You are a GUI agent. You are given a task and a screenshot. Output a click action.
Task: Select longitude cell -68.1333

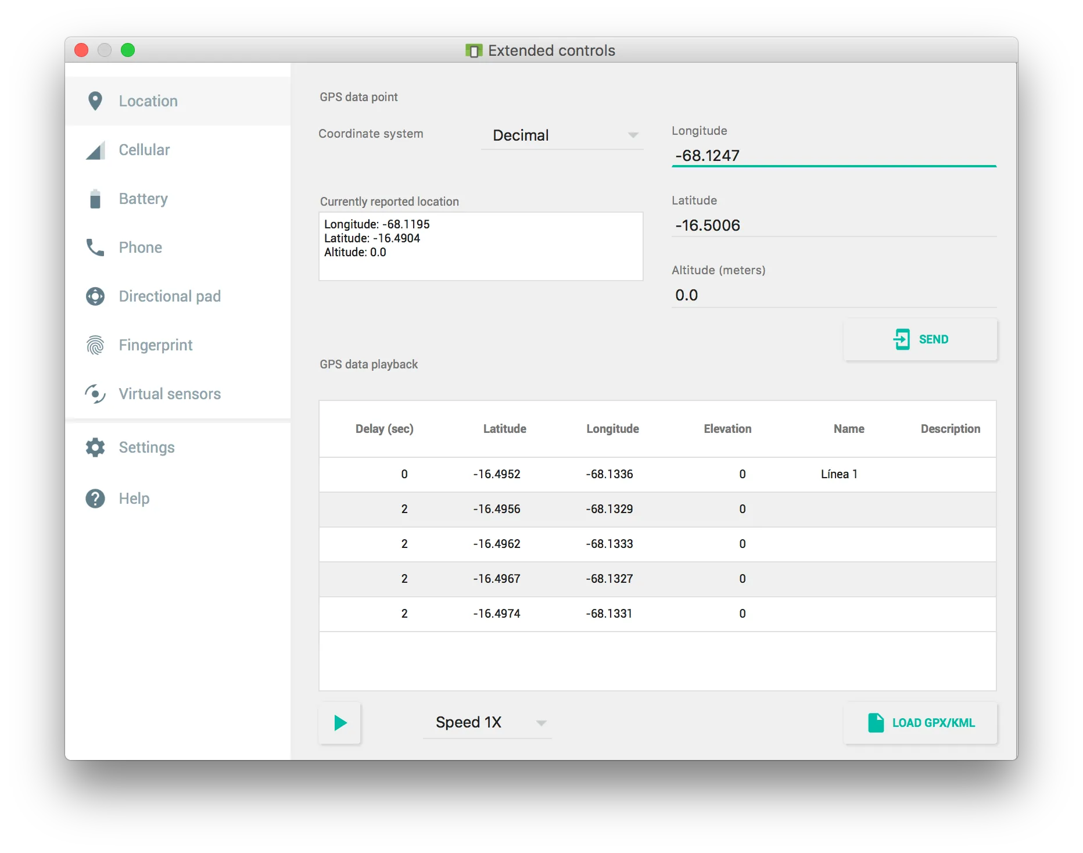pos(609,544)
